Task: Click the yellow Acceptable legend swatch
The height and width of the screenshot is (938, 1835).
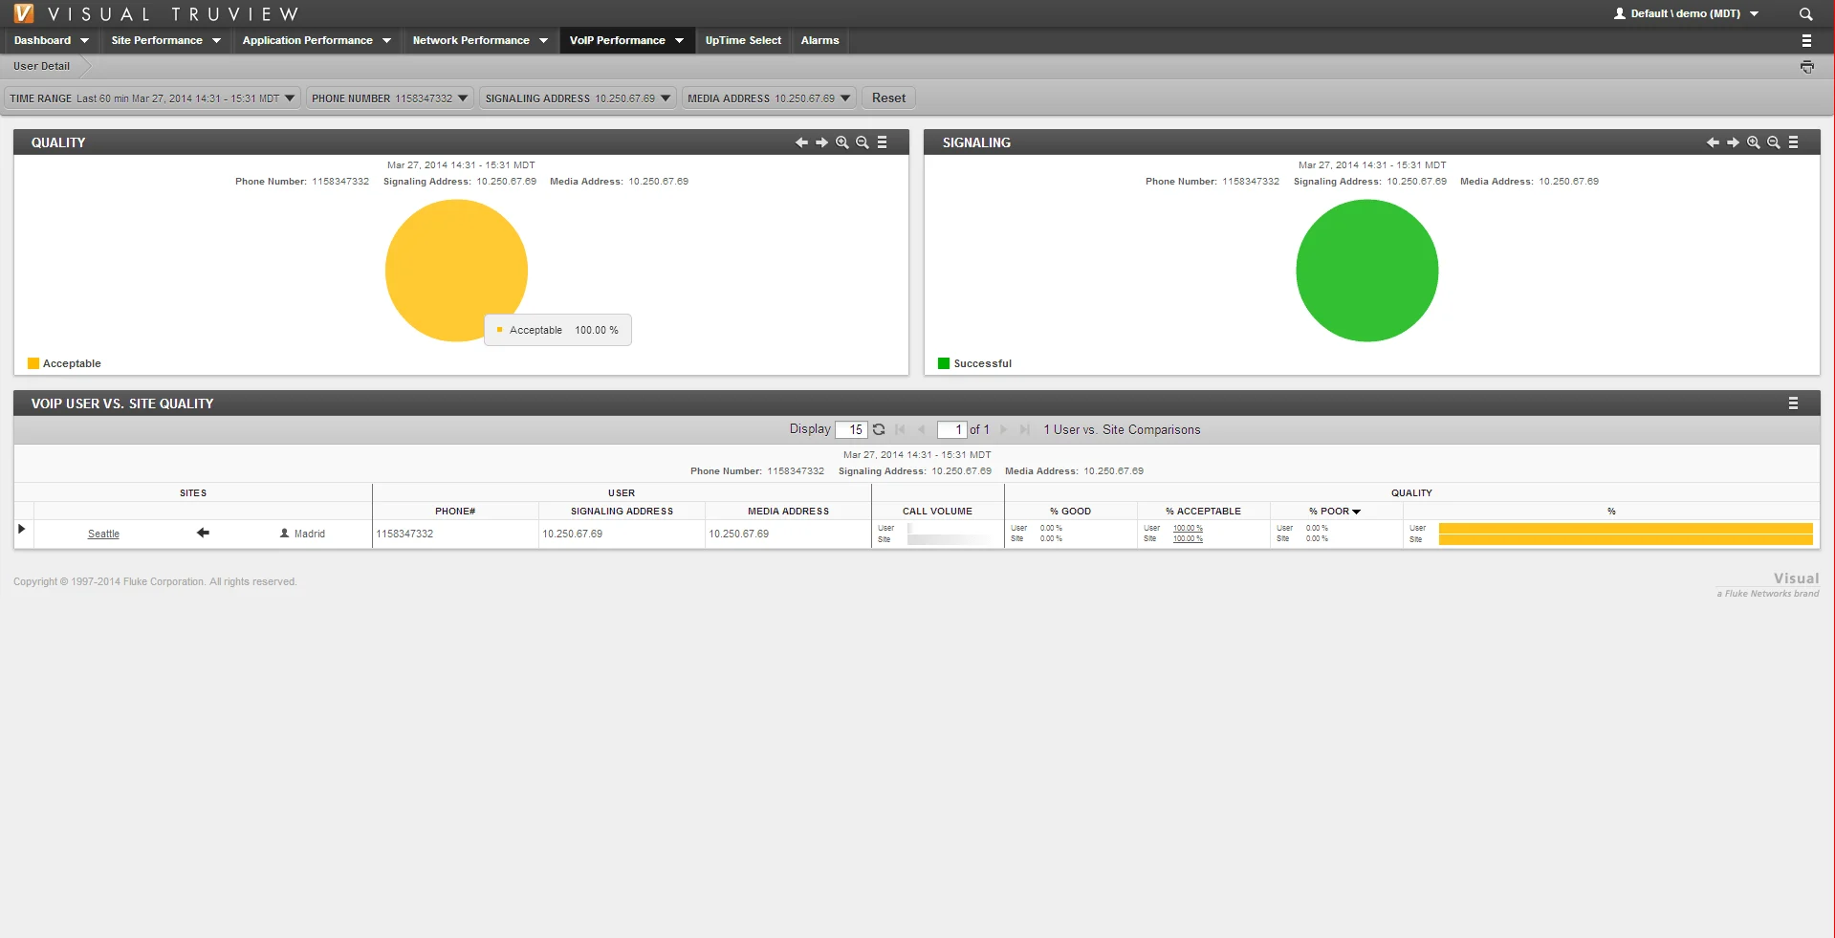Action: tap(33, 363)
